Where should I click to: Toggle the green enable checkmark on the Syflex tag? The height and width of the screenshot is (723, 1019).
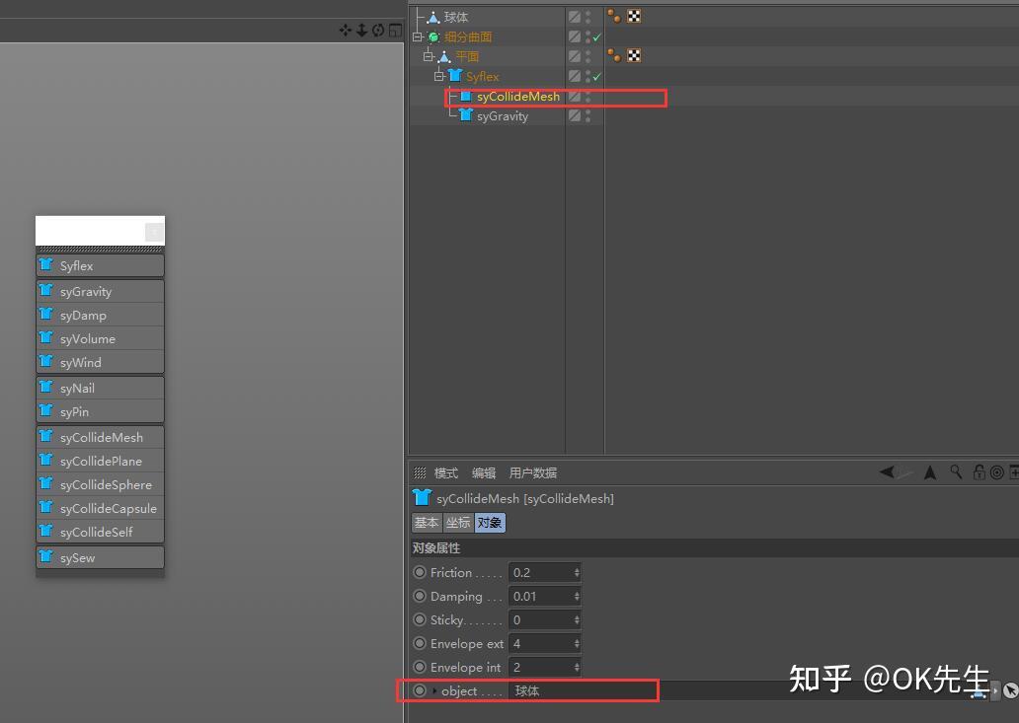597,76
